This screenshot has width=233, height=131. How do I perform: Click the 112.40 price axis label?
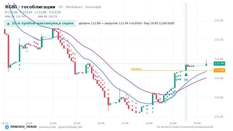[x=219, y=117]
